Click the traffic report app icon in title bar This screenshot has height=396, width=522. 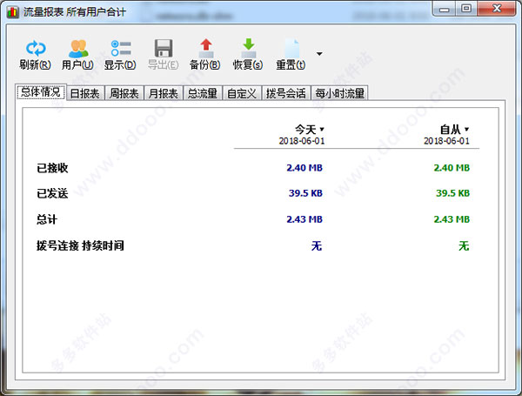(x=13, y=12)
